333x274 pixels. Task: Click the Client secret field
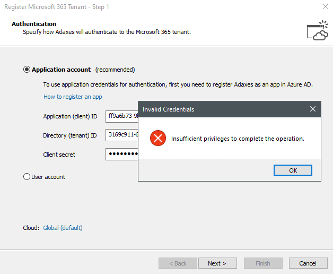tap(122, 154)
